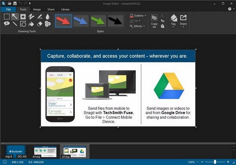236x165 pixels.
Task: Select the Shape tool
Action: [23, 24]
